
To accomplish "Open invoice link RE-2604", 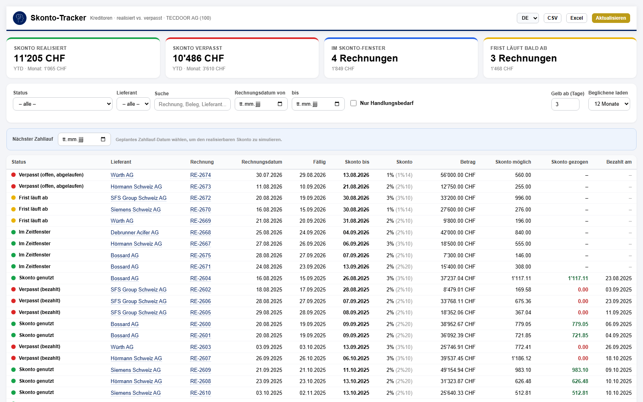I will [201, 278].
